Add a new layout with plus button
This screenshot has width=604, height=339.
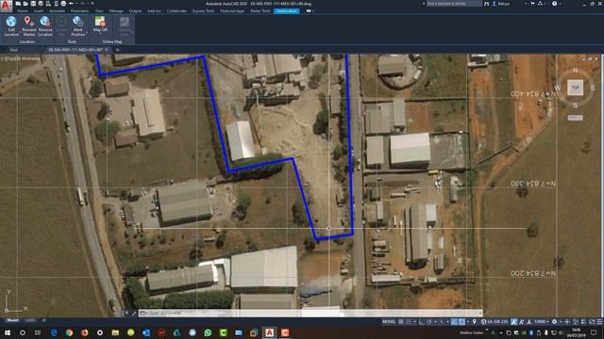coord(43,320)
